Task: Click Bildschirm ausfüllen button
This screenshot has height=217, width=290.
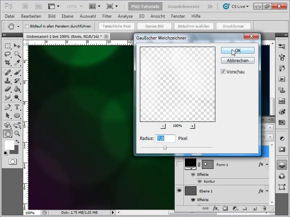Action: click(x=194, y=26)
